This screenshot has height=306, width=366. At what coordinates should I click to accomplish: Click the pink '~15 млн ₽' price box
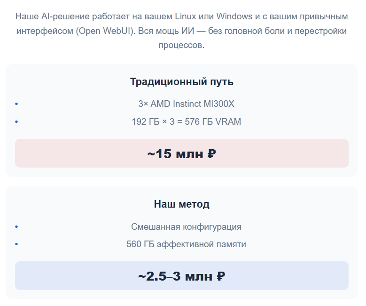click(182, 153)
